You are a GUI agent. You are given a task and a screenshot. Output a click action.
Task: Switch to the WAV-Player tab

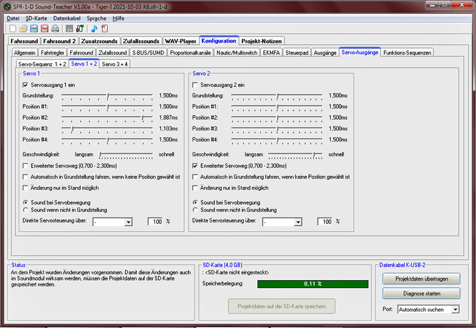[181, 41]
